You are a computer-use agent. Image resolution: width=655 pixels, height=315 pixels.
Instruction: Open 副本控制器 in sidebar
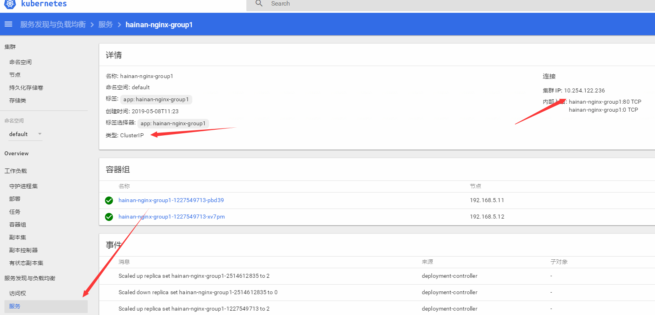(23, 250)
